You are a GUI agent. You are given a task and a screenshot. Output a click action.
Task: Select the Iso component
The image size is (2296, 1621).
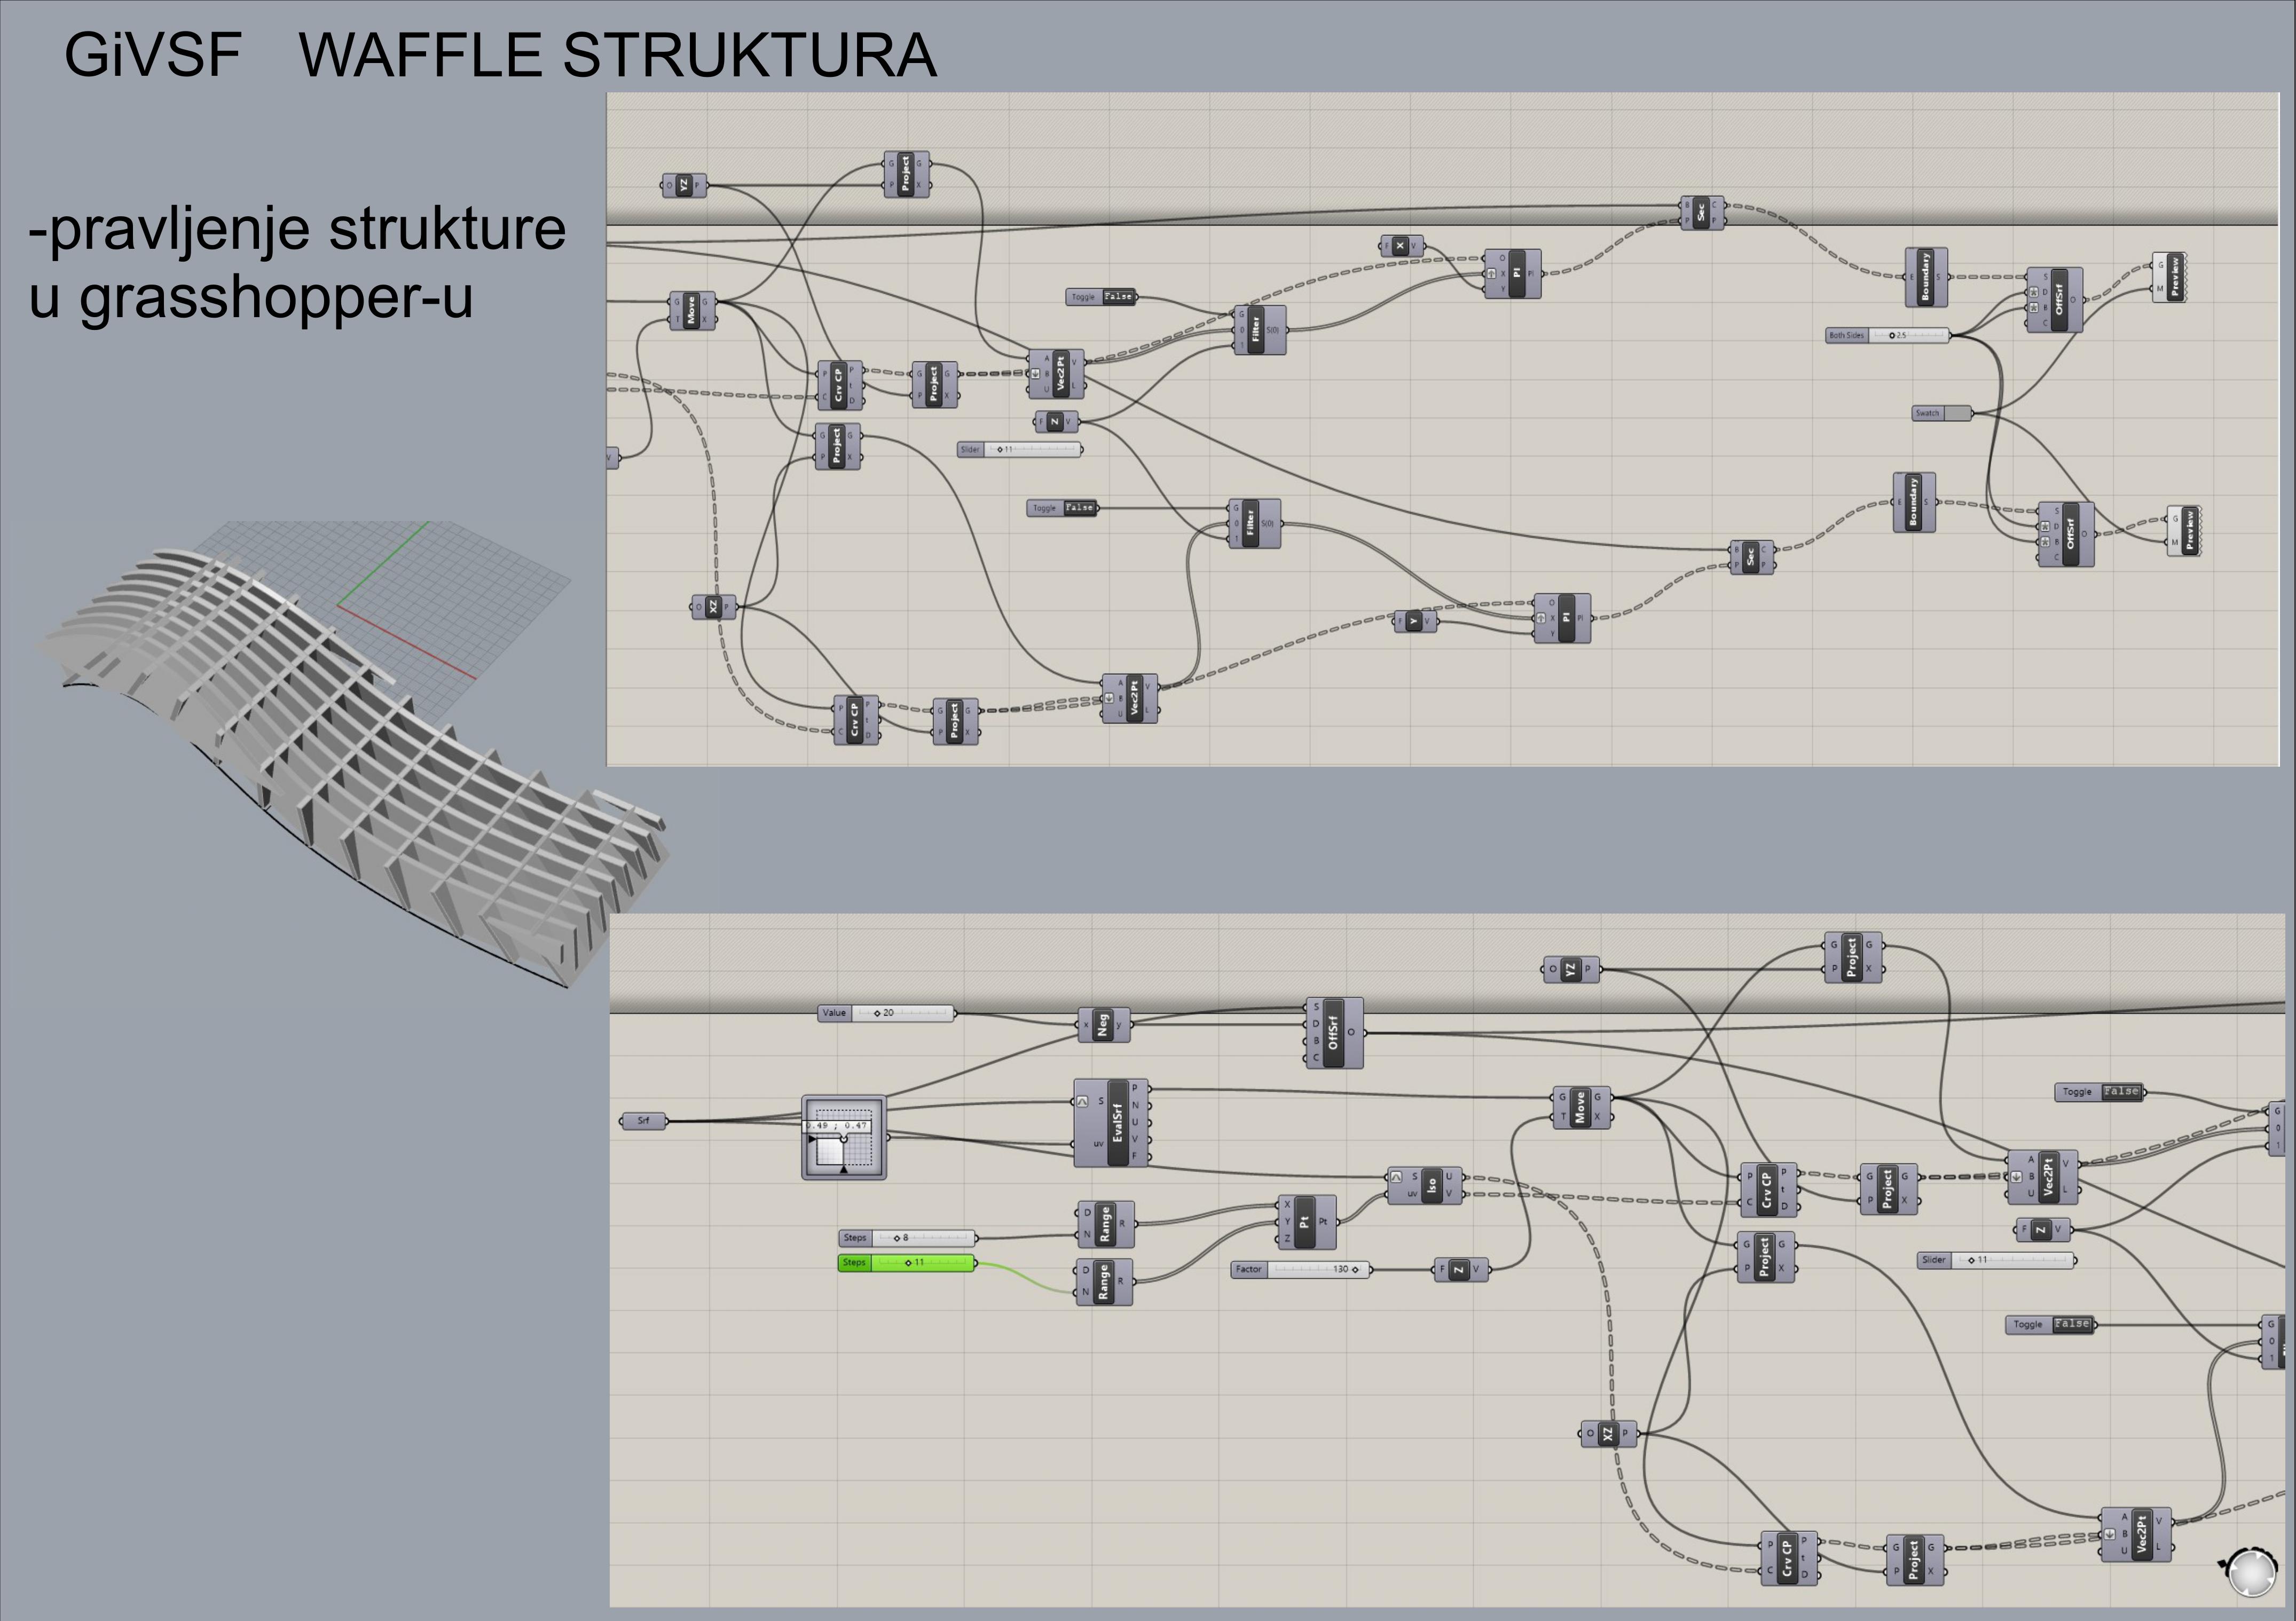(x=1425, y=1185)
